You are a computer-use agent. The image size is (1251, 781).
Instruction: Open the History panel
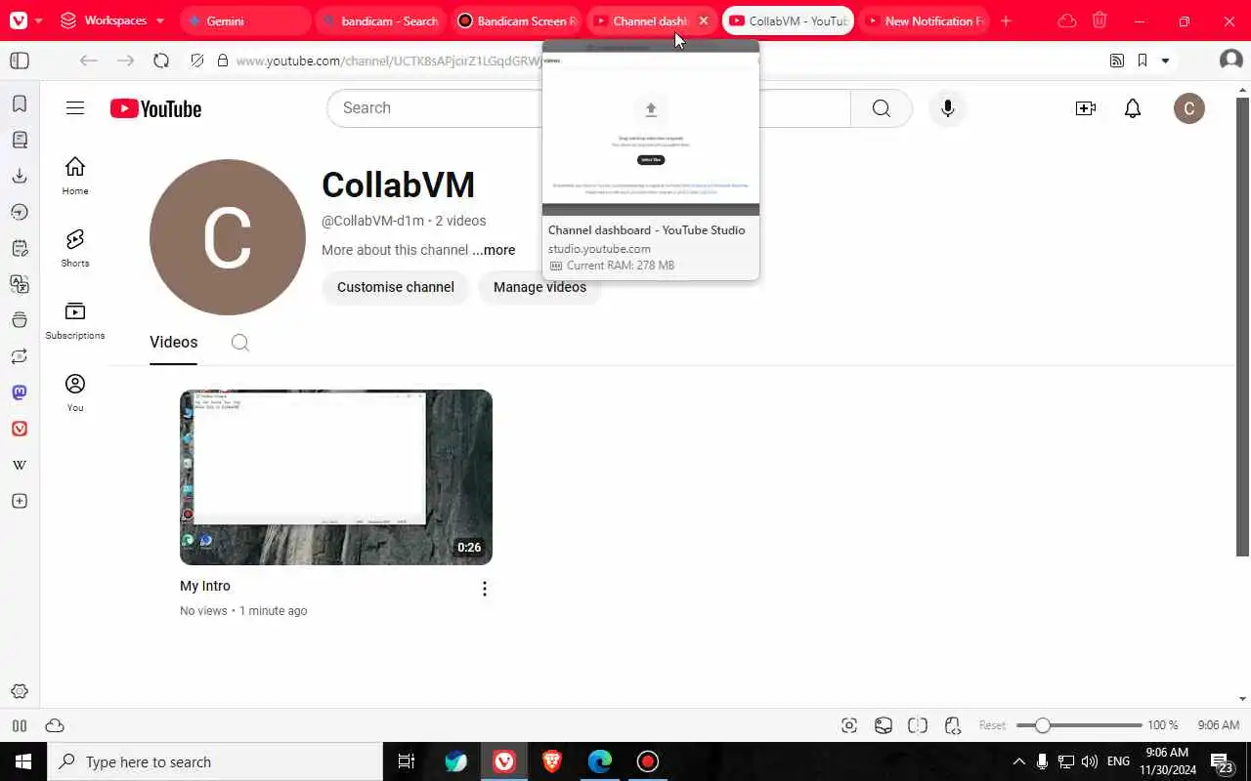point(20,212)
